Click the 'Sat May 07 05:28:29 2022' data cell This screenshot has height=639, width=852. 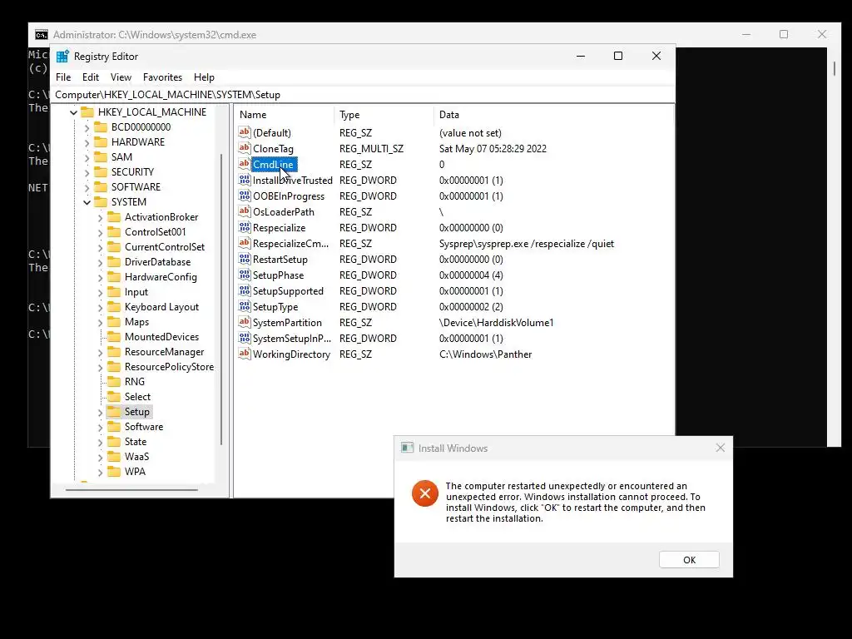coord(493,149)
